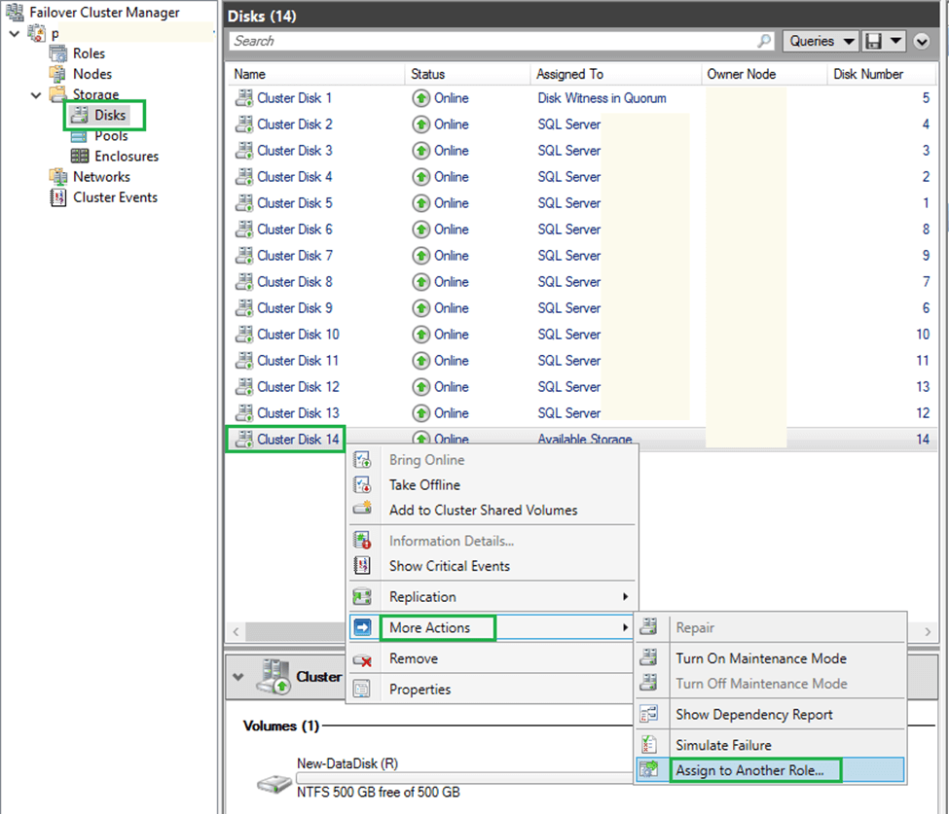The image size is (949, 814).
Task: Select Disks in the Storage tree
Action: 110,115
